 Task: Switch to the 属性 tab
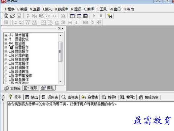click(48, 88)
